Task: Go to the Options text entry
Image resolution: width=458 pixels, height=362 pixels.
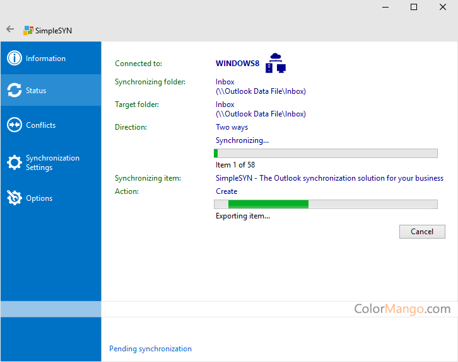Action: pyautogui.click(x=39, y=198)
